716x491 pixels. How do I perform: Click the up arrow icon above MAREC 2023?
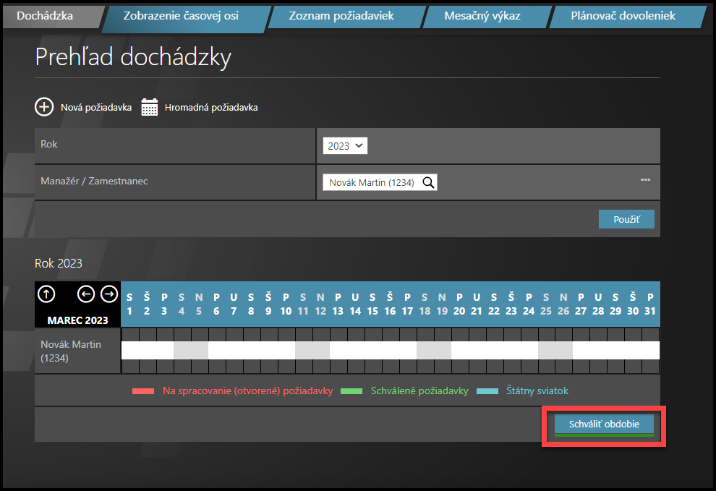(x=46, y=294)
